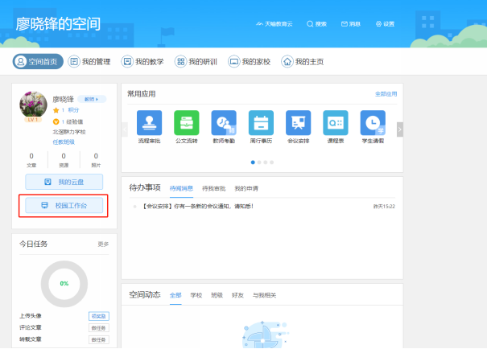Open the 我的家校 navigation item
The image size is (487, 349).
pyautogui.click(x=249, y=61)
